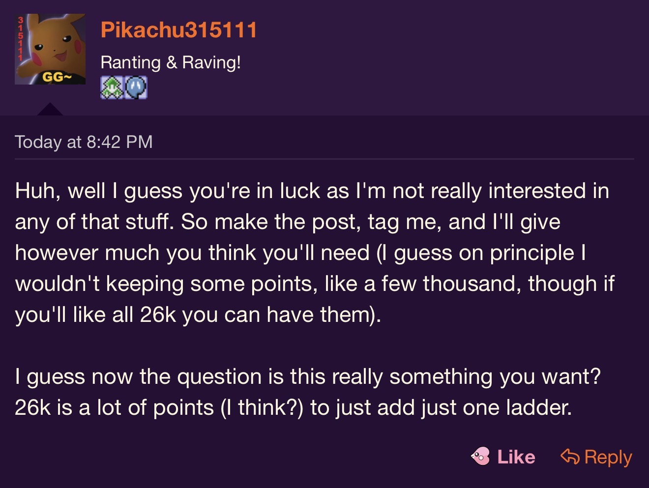Click "26k" in "all 26k you can"
Screen dimensions: 649x488
(158, 315)
